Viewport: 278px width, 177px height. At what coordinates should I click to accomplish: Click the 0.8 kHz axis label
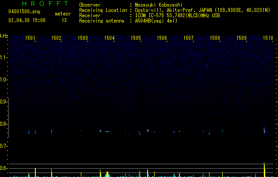(x=4, y=124)
